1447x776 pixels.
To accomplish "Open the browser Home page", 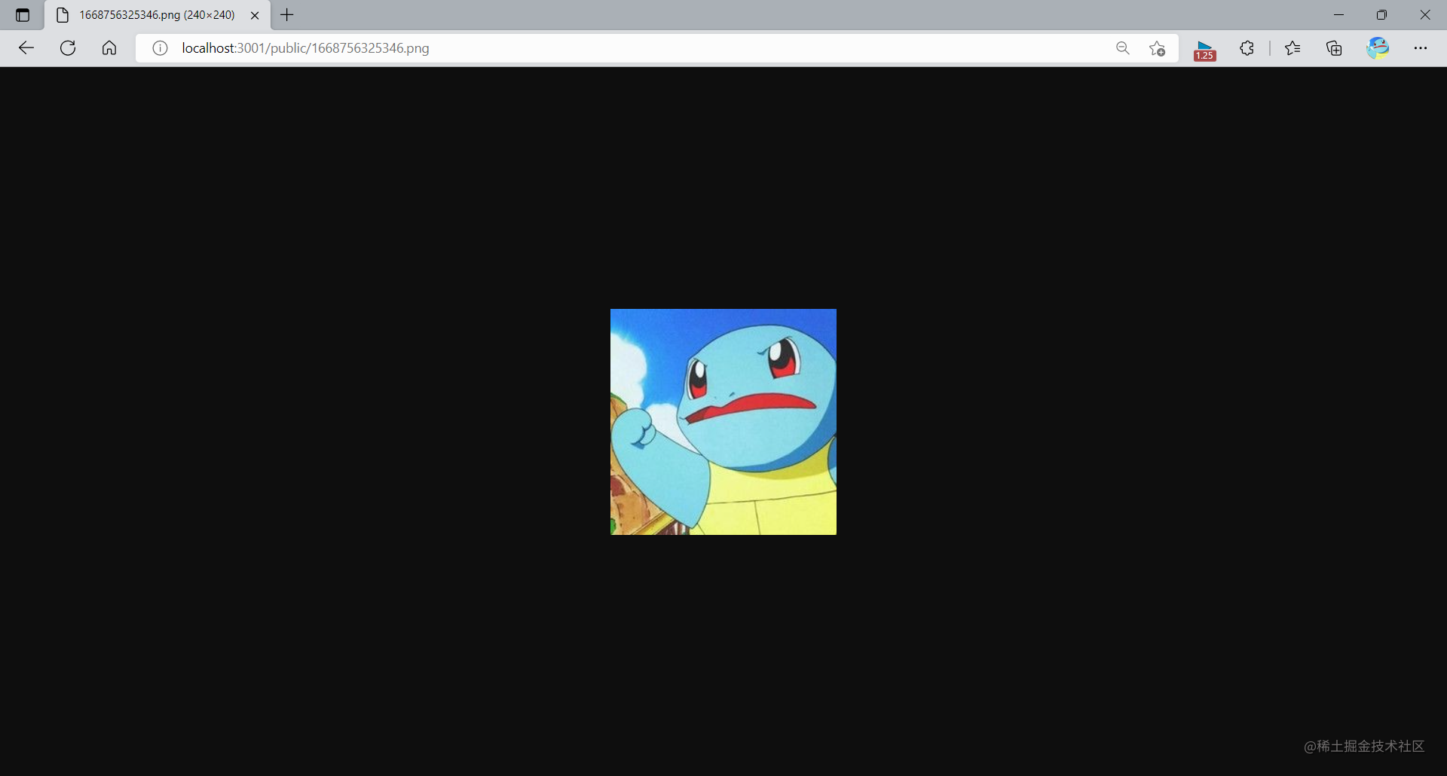I will pyautogui.click(x=109, y=47).
